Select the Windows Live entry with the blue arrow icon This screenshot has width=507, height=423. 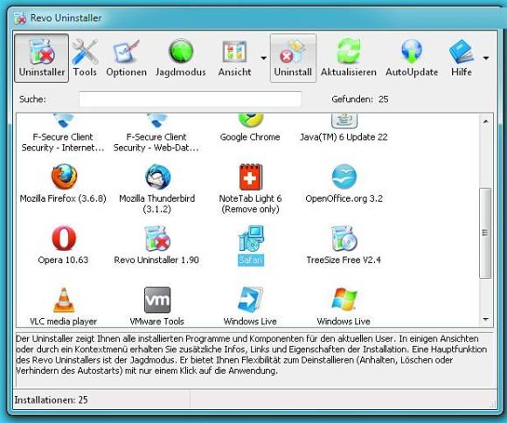(250, 306)
